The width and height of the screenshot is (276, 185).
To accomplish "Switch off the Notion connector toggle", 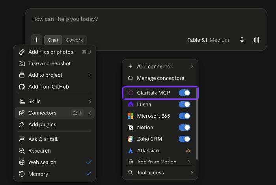I will [185, 128].
